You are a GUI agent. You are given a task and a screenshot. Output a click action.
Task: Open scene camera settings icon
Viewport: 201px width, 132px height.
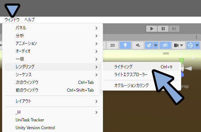(x=176, y=45)
